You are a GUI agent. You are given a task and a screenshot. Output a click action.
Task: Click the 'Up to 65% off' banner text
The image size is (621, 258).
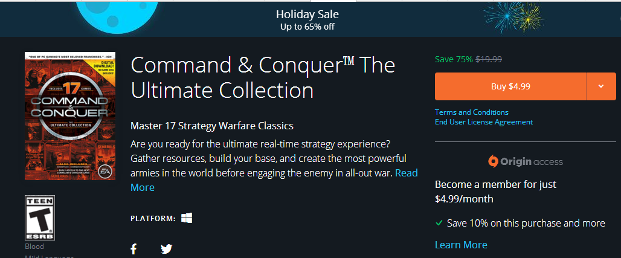pos(307,27)
